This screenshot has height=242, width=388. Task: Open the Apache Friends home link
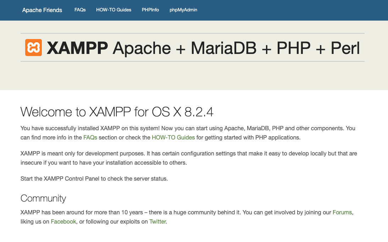42,10
